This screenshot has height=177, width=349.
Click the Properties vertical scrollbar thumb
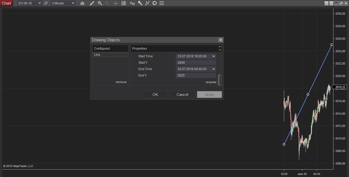(x=220, y=80)
